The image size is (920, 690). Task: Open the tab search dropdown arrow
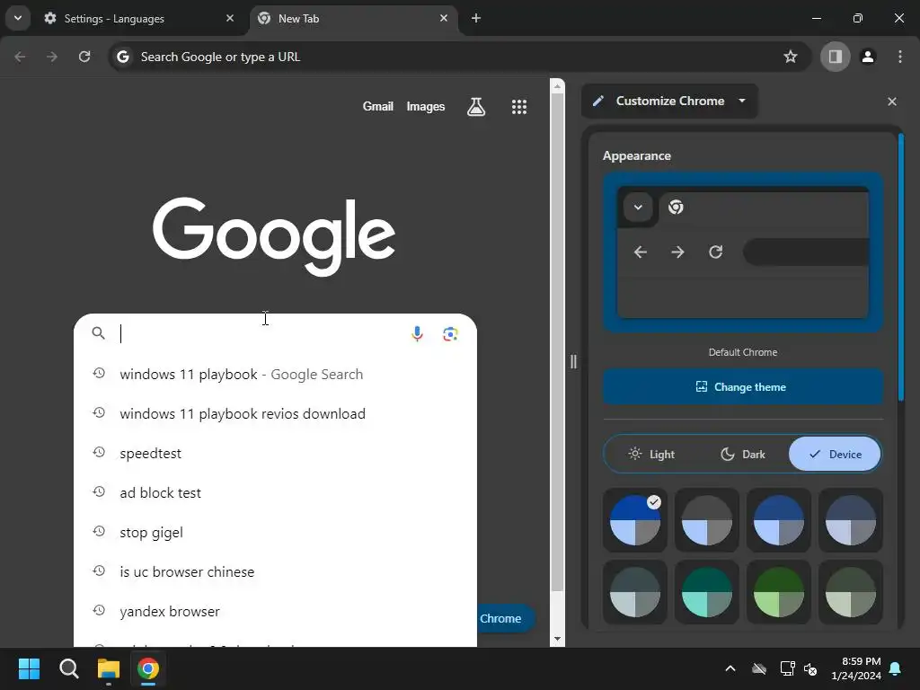tap(18, 18)
